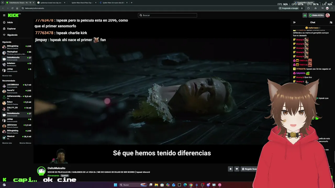Open Discord from taskbar
Image resolution: width=335 pixels, height=188 pixels.
click(x=208, y=185)
